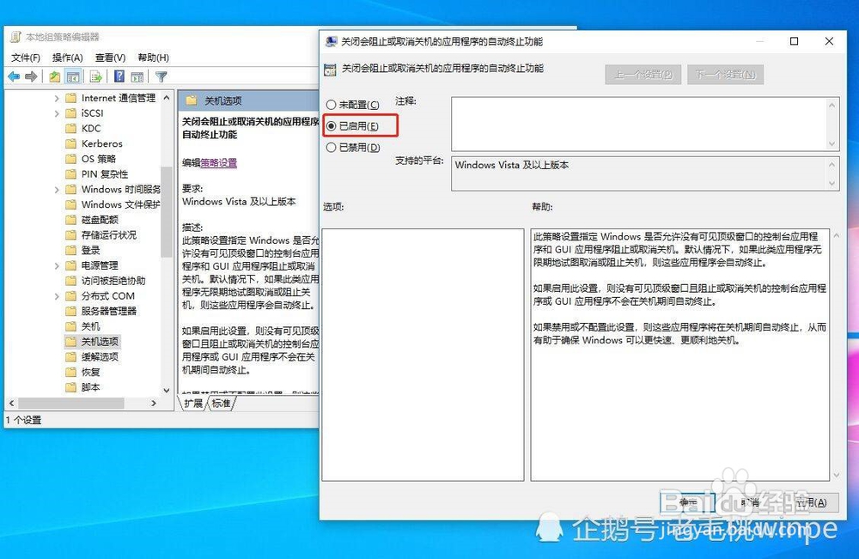
Task: Select the 缓解选项 tree item
Action: coord(100,357)
